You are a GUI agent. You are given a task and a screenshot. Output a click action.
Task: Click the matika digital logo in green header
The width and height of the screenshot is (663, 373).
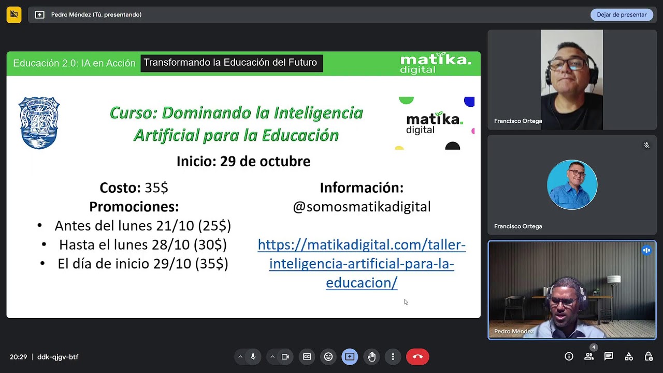point(435,63)
